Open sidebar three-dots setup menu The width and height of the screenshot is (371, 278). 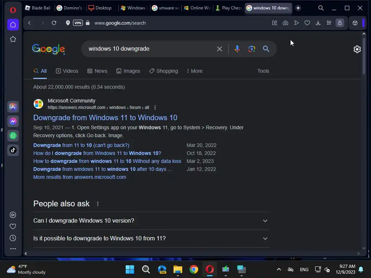[13, 249]
